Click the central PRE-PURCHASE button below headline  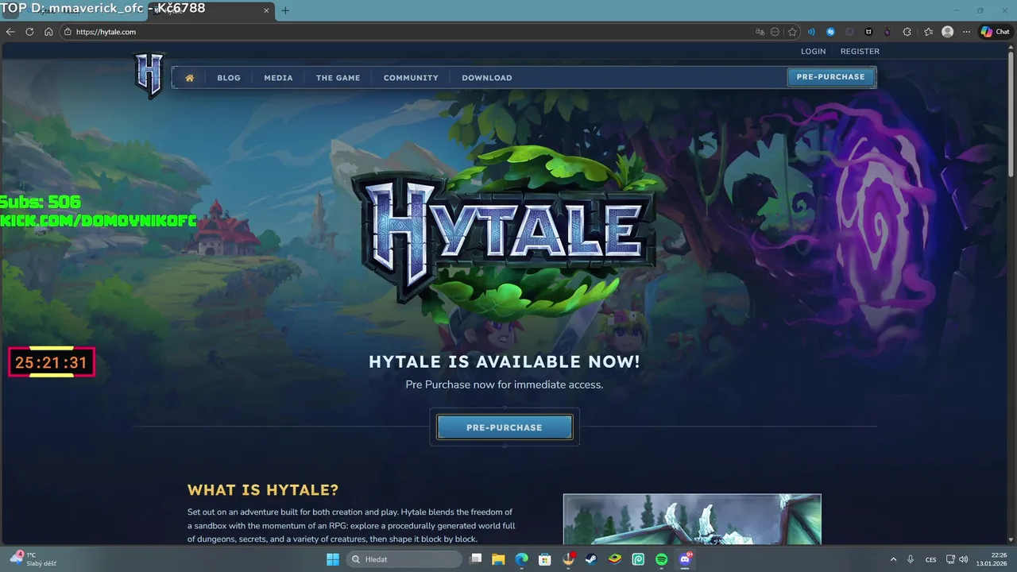(505, 427)
